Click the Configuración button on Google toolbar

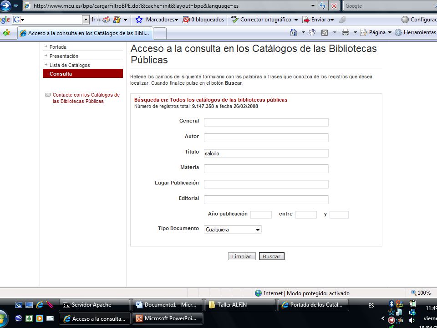[419, 20]
